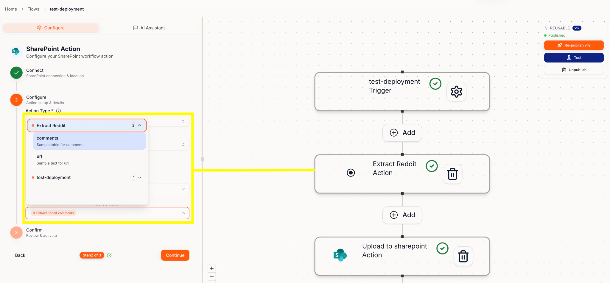The width and height of the screenshot is (610, 283).
Task: Open the Configure tab
Action: 51,28
